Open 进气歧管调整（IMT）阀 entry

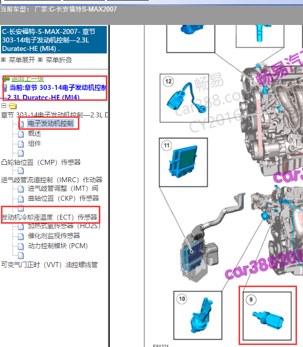pyautogui.click(x=63, y=188)
